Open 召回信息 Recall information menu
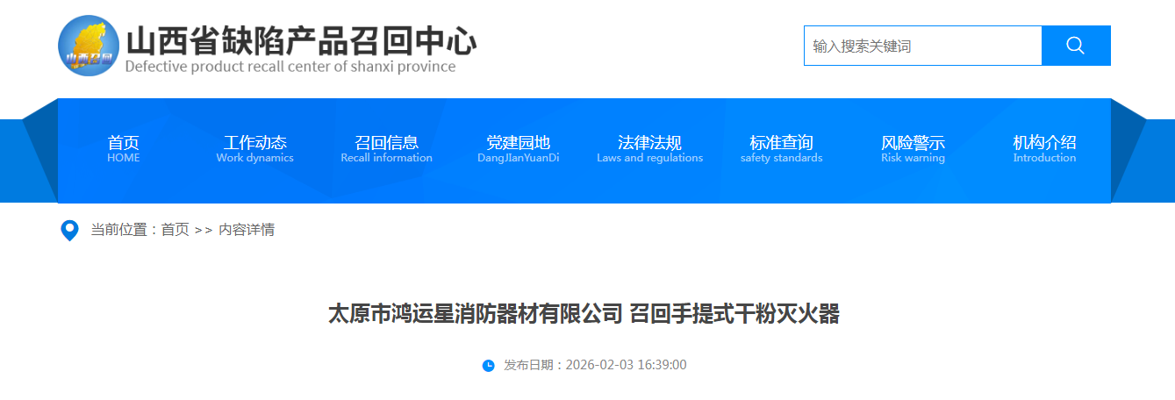 (x=386, y=149)
